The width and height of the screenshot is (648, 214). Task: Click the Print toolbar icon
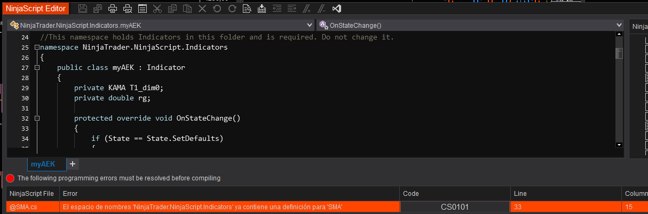tap(112, 9)
